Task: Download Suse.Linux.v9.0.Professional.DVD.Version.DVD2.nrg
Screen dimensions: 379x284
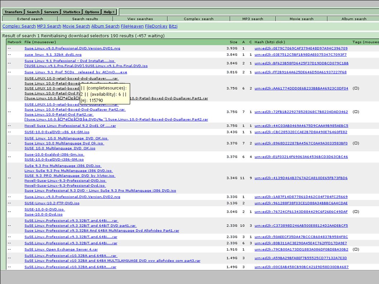Action: click(x=72, y=197)
